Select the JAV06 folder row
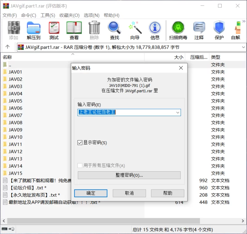The height and width of the screenshot is (234, 247). [15, 108]
